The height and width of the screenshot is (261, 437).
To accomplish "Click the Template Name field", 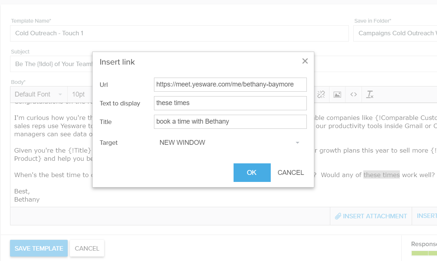I will click(x=179, y=33).
